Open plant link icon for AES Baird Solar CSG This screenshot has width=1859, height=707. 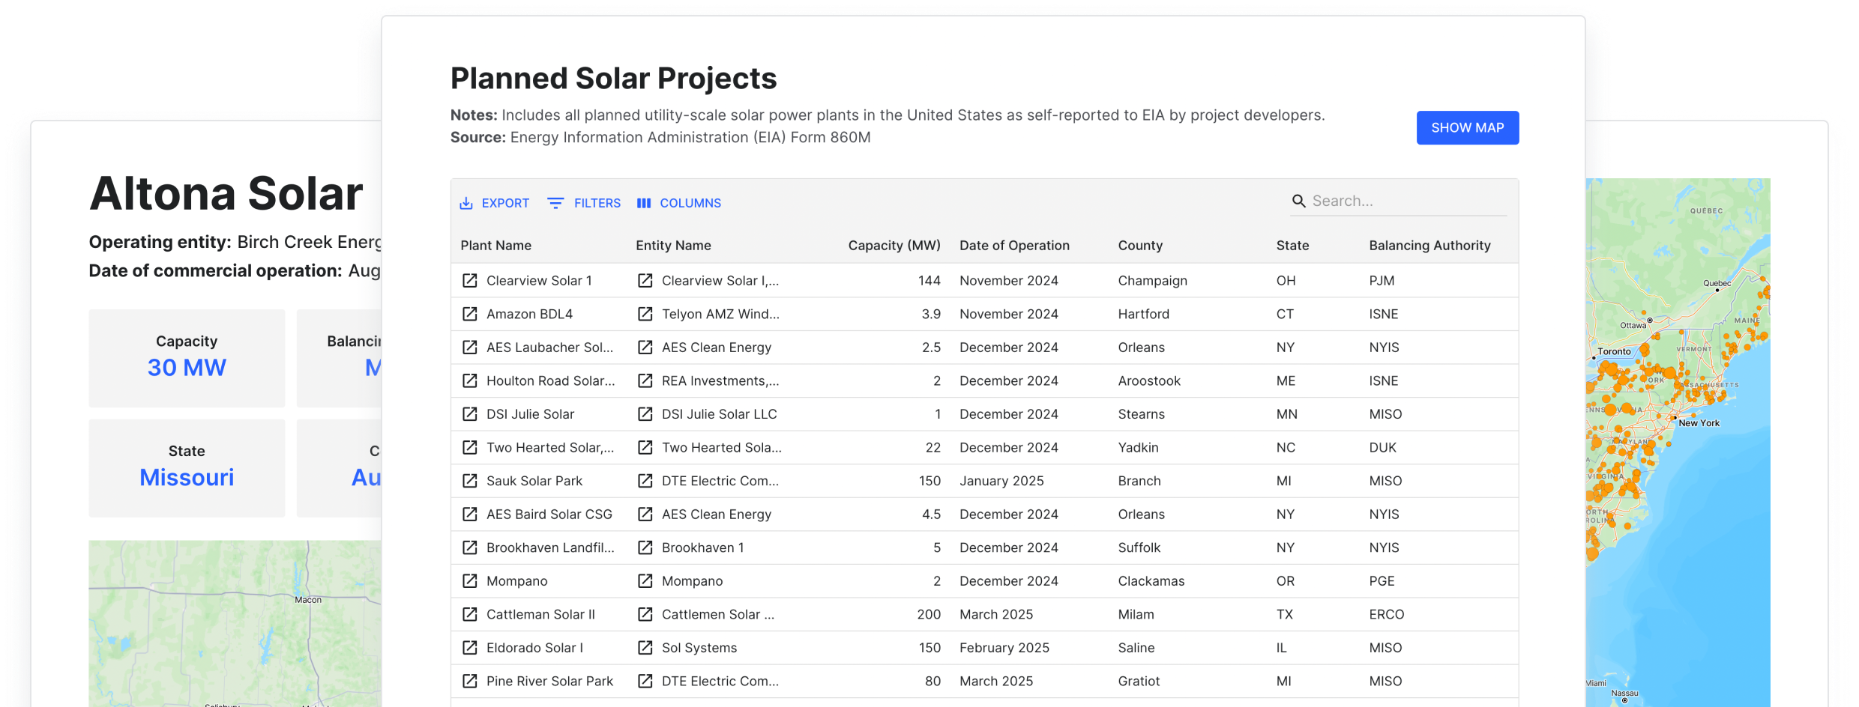[469, 515]
